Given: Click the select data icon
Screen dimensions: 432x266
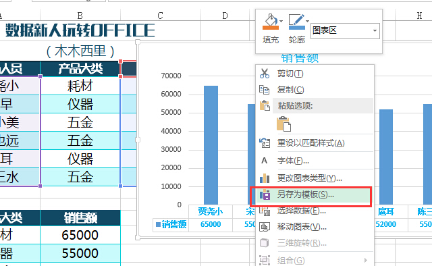Looking at the screenshot, I should [x=265, y=211].
